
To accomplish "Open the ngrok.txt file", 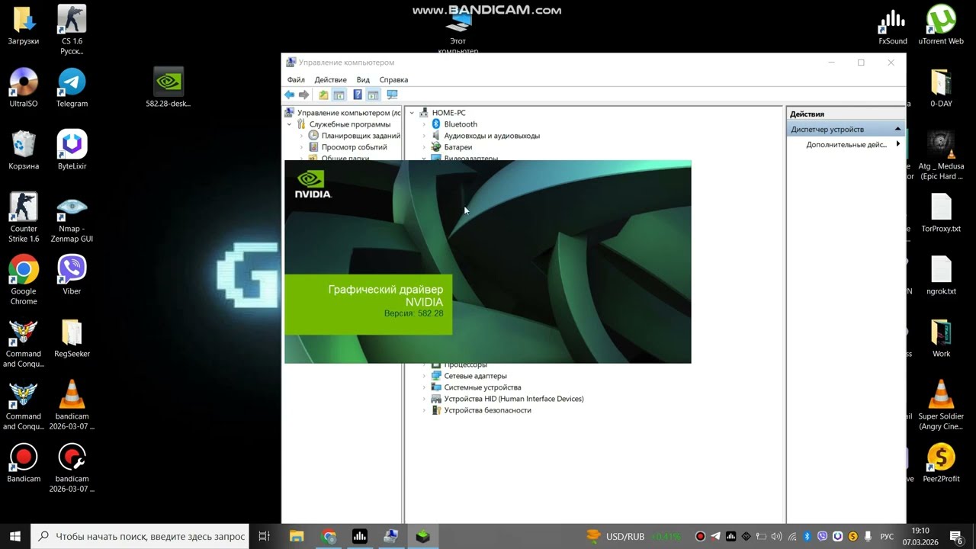I will pos(941,275).
